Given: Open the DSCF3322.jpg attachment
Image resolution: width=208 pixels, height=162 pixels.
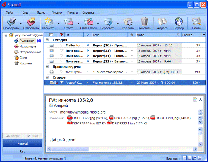Looking at the screenshot, I should [x=87, y=118].
